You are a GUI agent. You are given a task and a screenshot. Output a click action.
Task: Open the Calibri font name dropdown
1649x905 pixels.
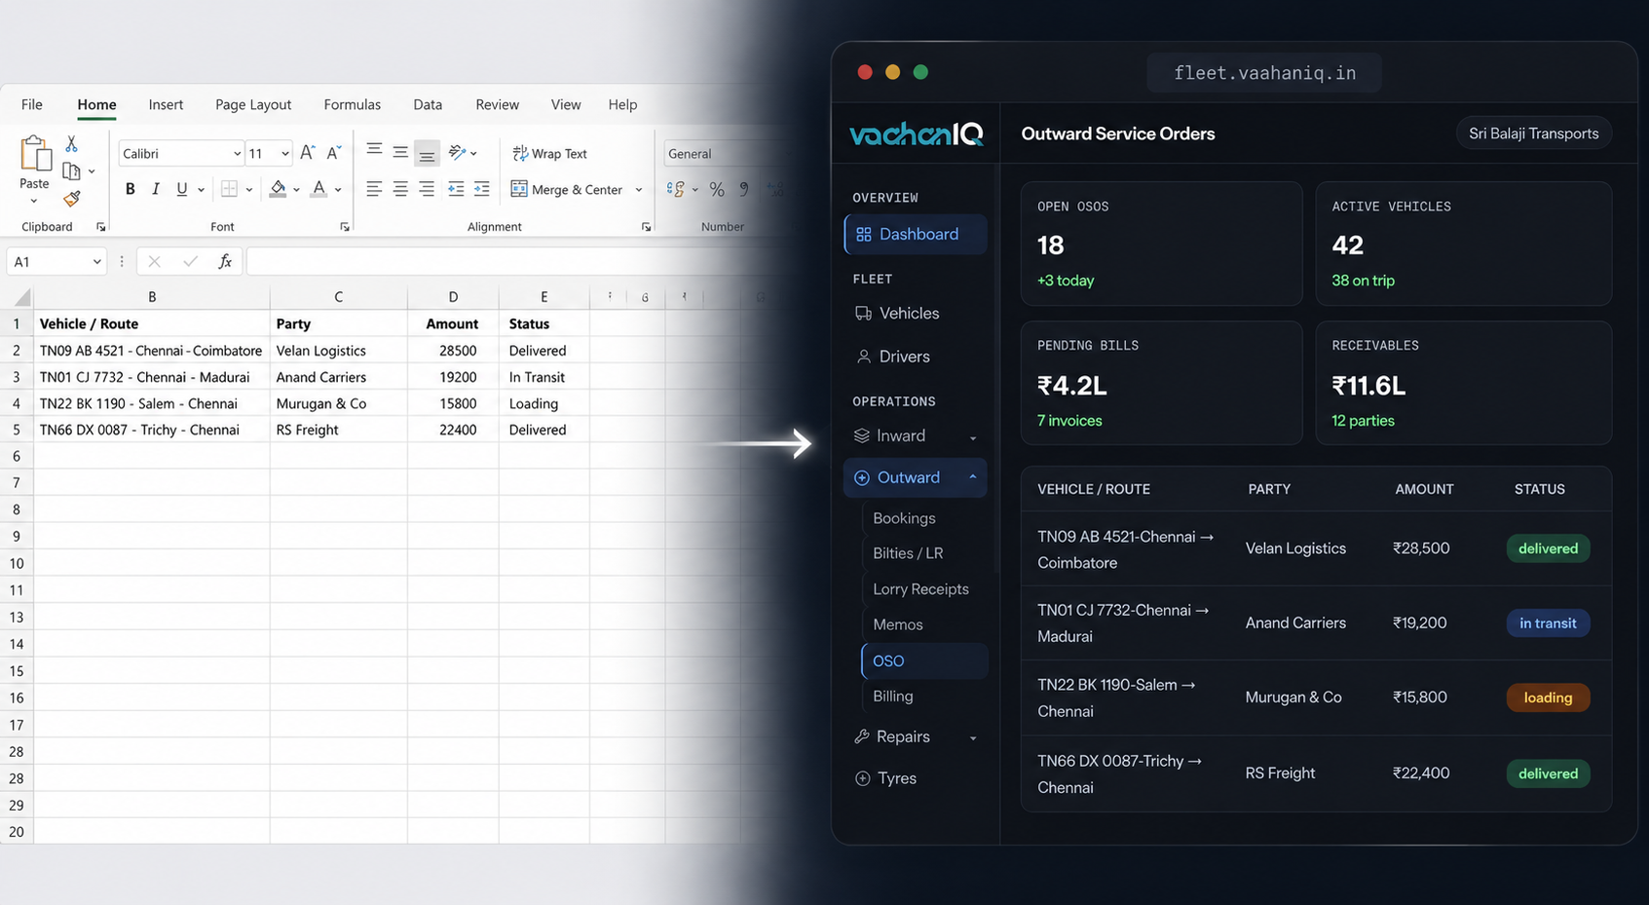(237, 154)
